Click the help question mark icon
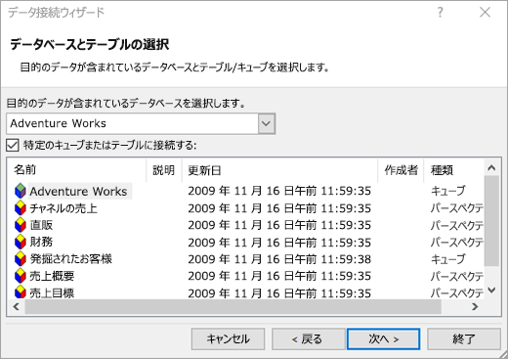The width and height of the screenshot is (508, 359). (440, 13)
